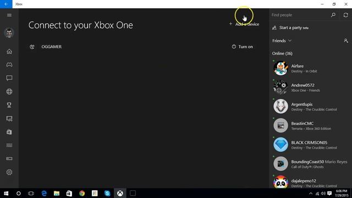Open the OneGuide list icon

(9, 145)
